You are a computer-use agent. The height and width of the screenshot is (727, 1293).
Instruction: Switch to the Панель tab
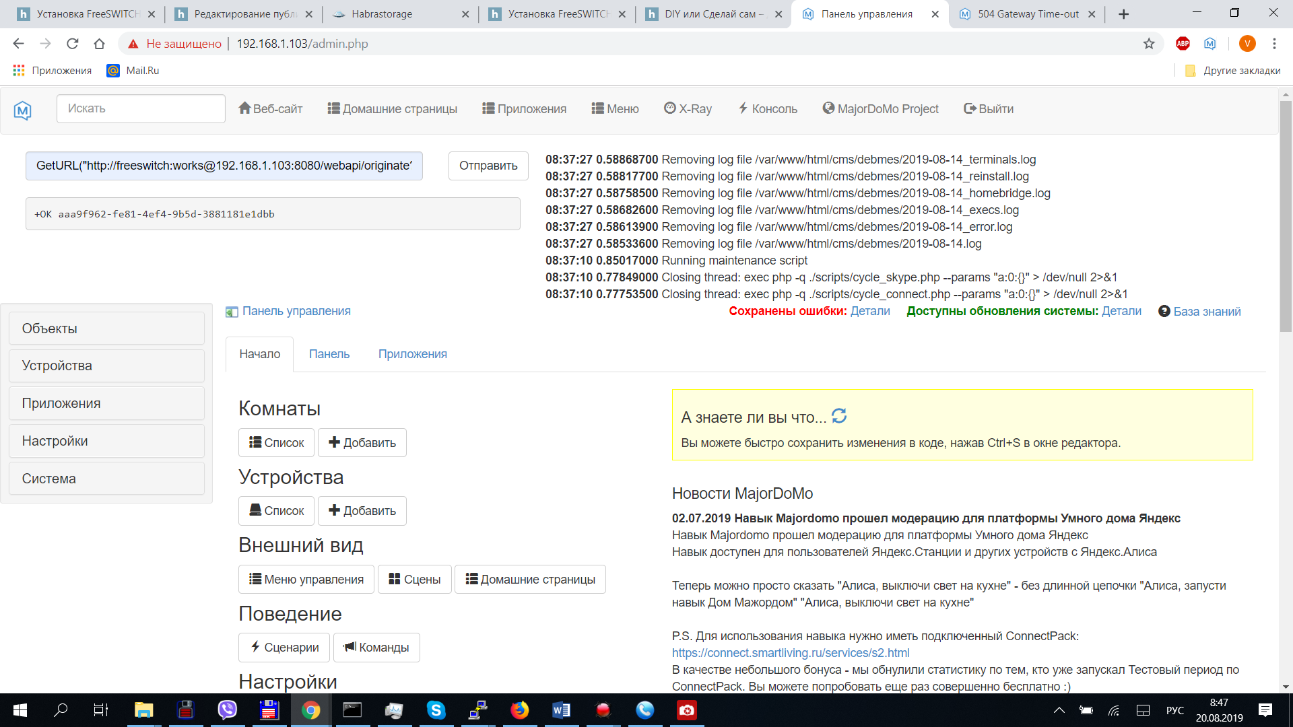pyautogui.click(x=329, y=354)
